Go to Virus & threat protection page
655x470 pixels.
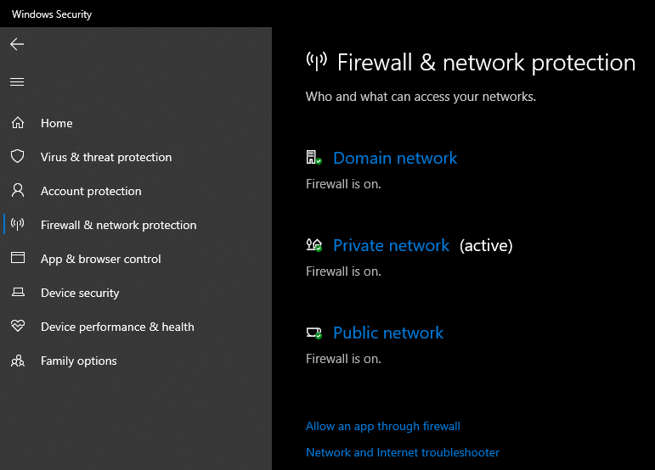point(106,157)
